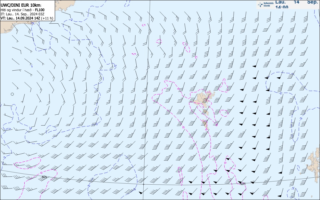Click the 'UWC/DINI EUR 10km:' title text
The width and height of the screenshot is (320, 200).
21,5
